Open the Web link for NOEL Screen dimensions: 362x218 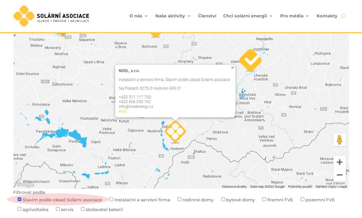pyautogui.click(x=122, y=111)
